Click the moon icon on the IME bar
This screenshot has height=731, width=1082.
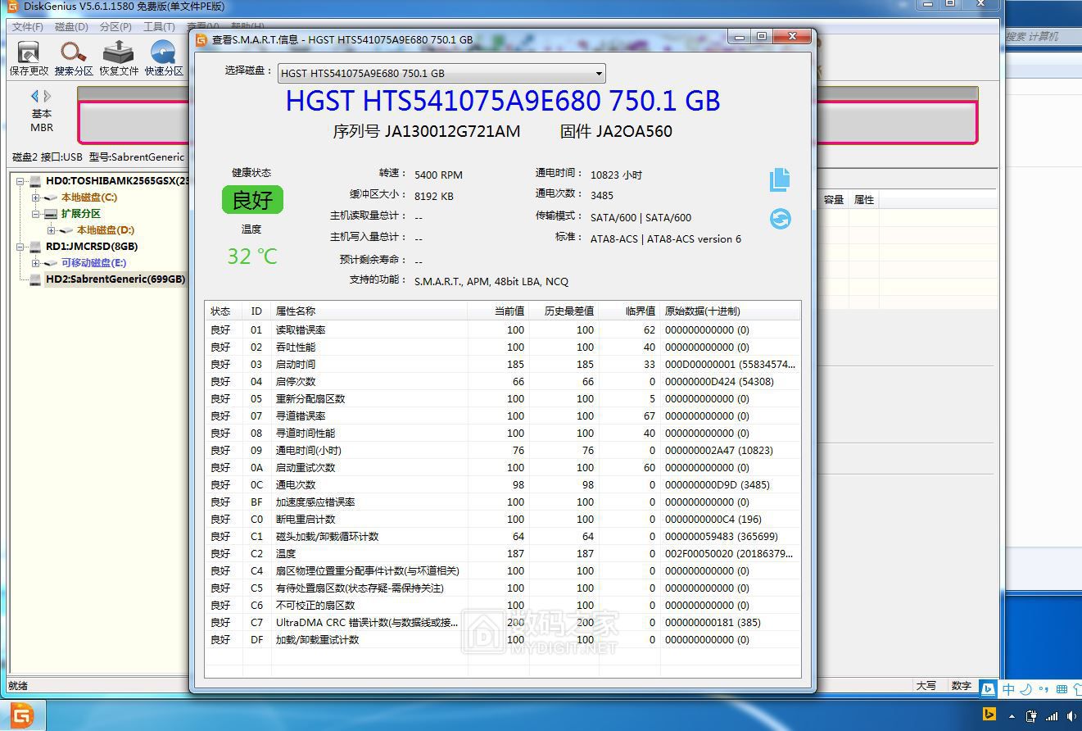1026,689
